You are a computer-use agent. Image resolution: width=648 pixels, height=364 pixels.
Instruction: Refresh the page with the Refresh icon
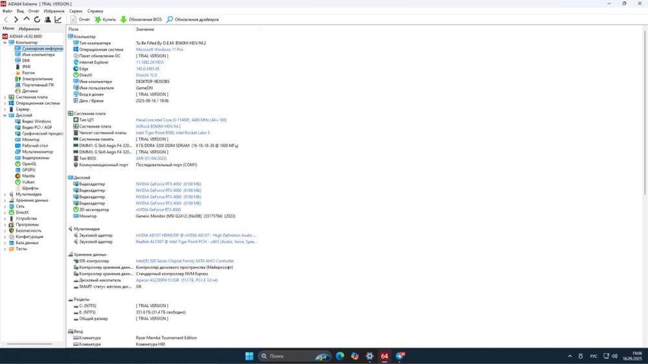(37, 19)
